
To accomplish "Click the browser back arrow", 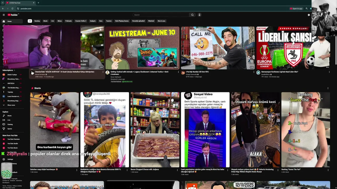I will coord(3,8).
